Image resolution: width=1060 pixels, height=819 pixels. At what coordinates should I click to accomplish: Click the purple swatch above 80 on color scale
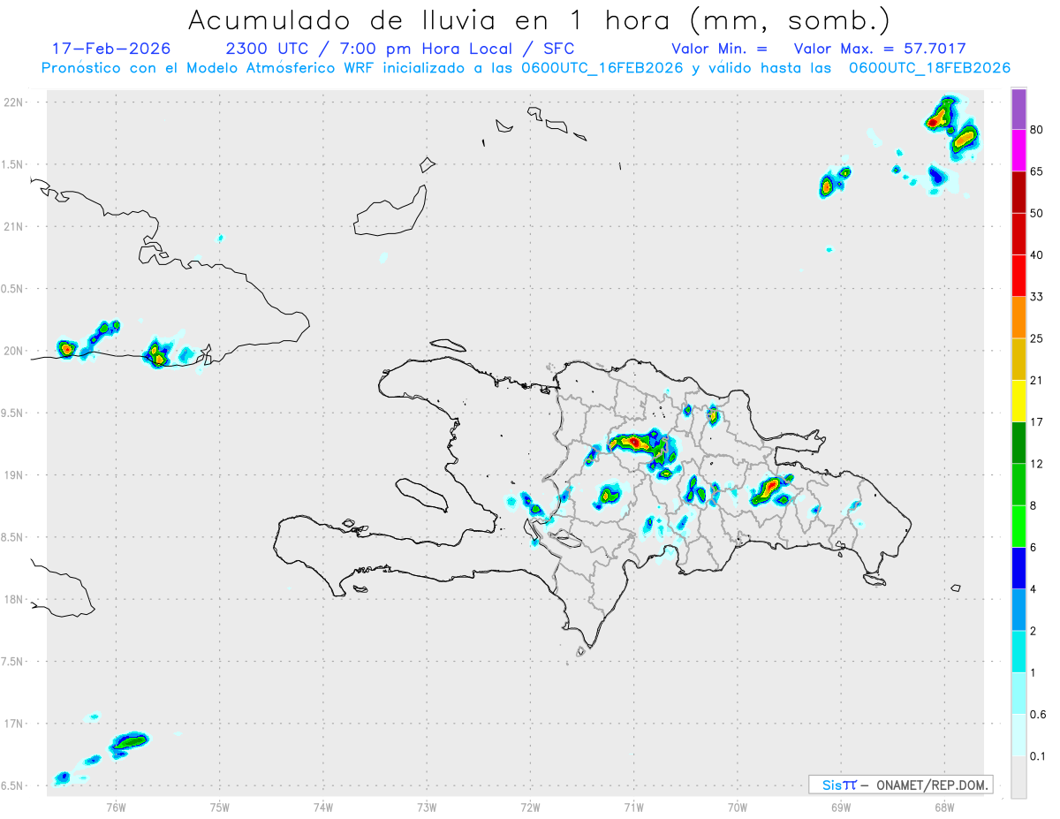1018,109
